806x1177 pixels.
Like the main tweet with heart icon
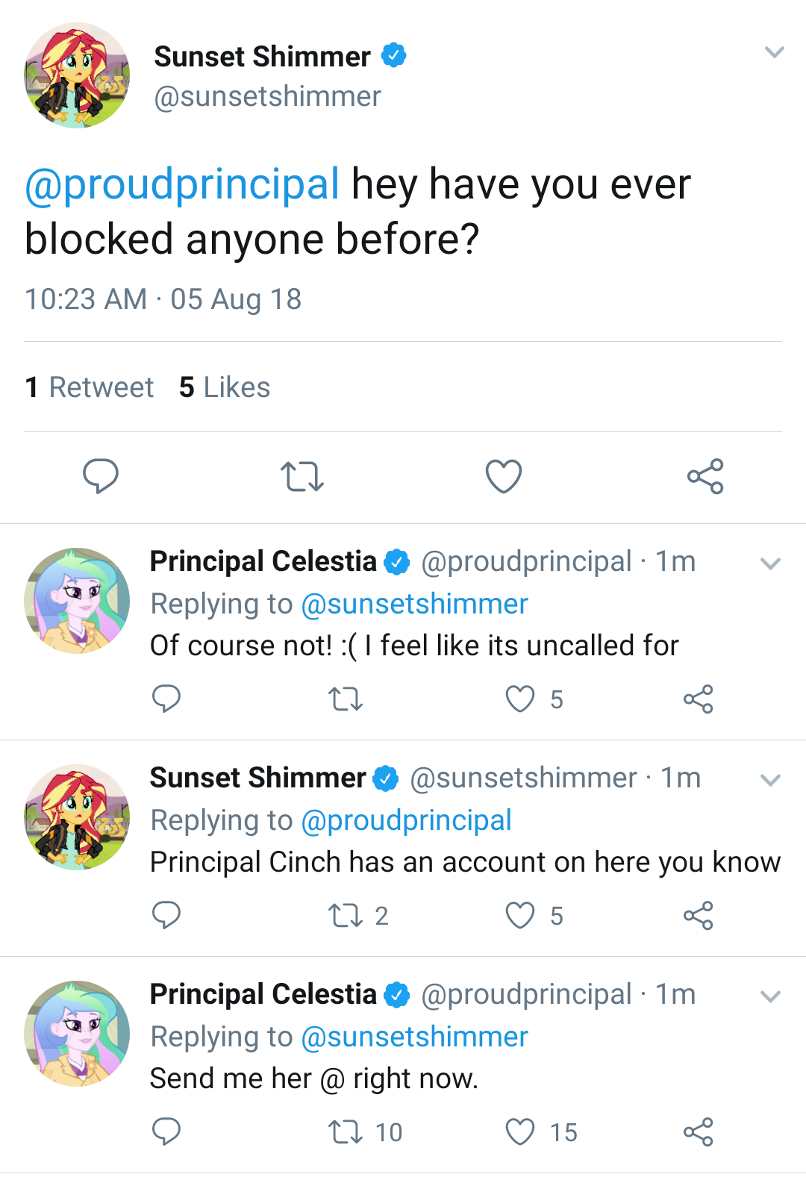pos(504,476)
